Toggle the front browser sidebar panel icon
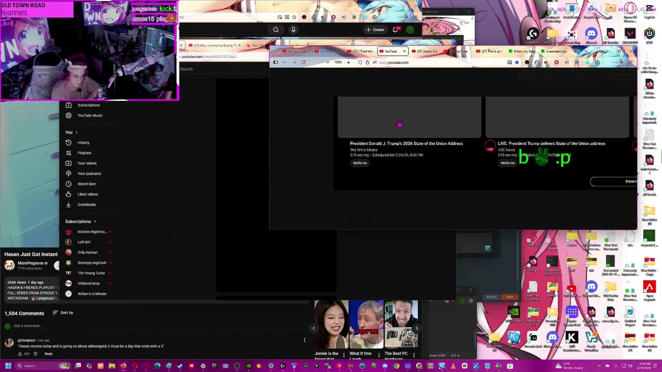Screen dimensions: 662x372 click(x=276, y=63)
